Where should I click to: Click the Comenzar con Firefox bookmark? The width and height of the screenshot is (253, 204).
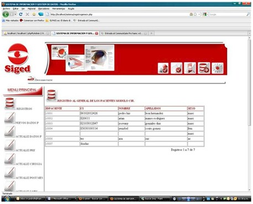(x=32, y=20)
